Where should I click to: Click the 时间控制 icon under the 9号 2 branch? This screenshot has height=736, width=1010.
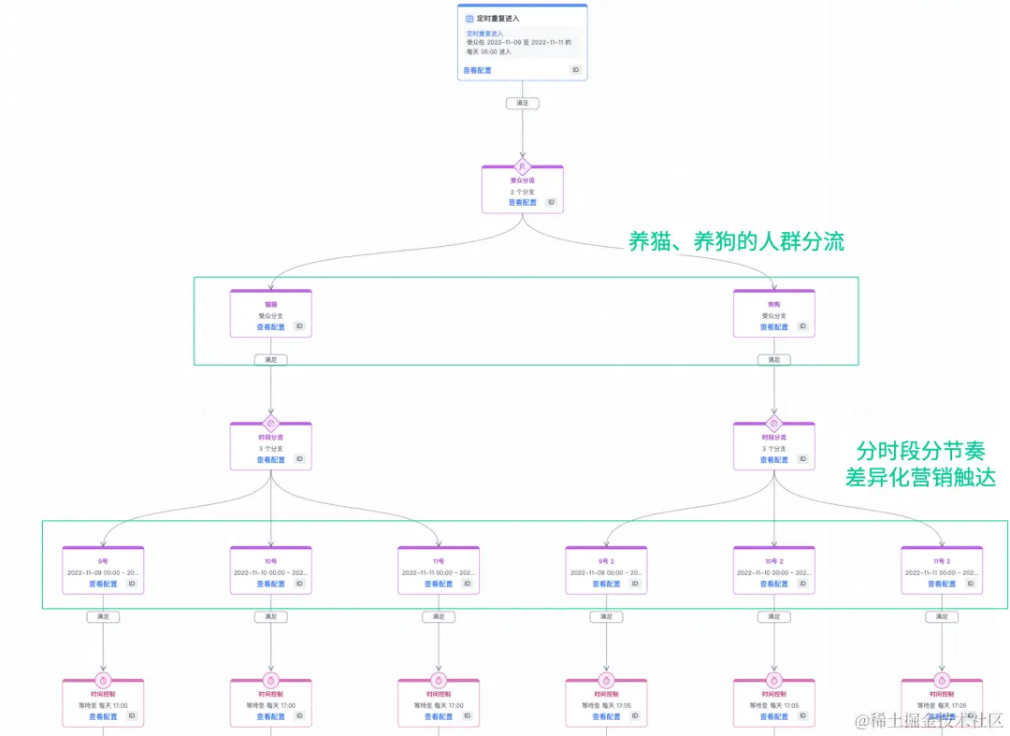[x=606, y=680]
